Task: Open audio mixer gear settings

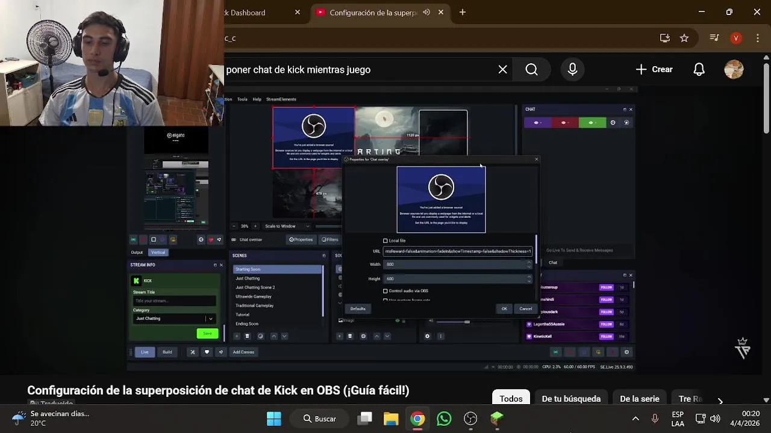Action: (x=427, y=336)
